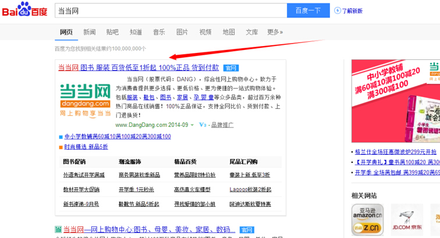The height and width of the screenshot is (238, 440).
Task: Open the 格兰仕全场狂惠微波炉299元开抢 link
Action: (396, 152)
